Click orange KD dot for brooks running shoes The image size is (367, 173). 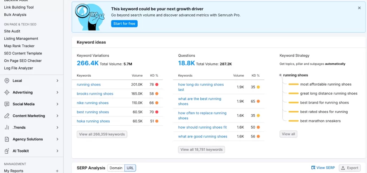pos(157,93)
